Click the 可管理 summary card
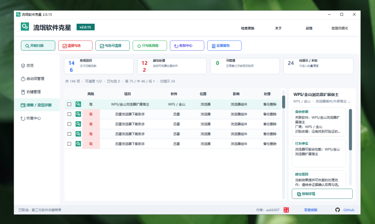 coord(245,66)
